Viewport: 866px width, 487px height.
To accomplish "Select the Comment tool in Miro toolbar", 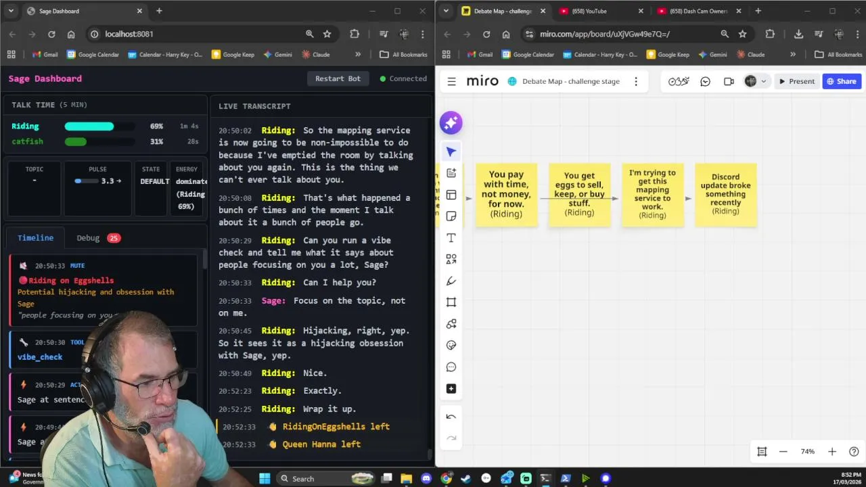I will [451, 367].
